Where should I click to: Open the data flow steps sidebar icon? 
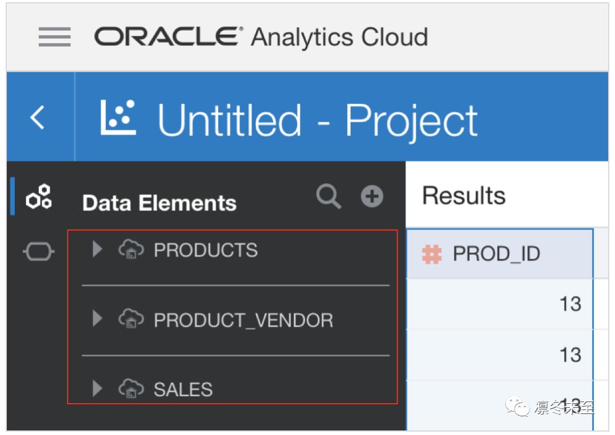click(x=39, y=251)
